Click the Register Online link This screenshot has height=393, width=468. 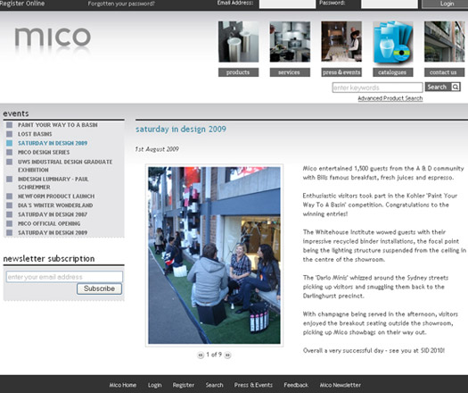click(x=22, y=4)
